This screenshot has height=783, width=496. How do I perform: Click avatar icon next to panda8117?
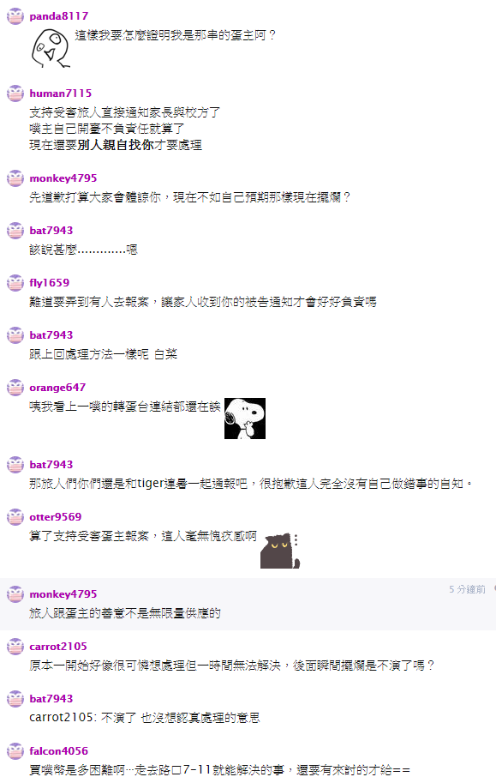(15, 16)
